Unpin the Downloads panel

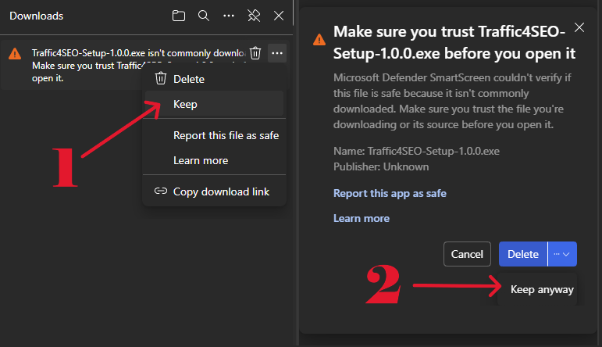(x=254, y=16)
